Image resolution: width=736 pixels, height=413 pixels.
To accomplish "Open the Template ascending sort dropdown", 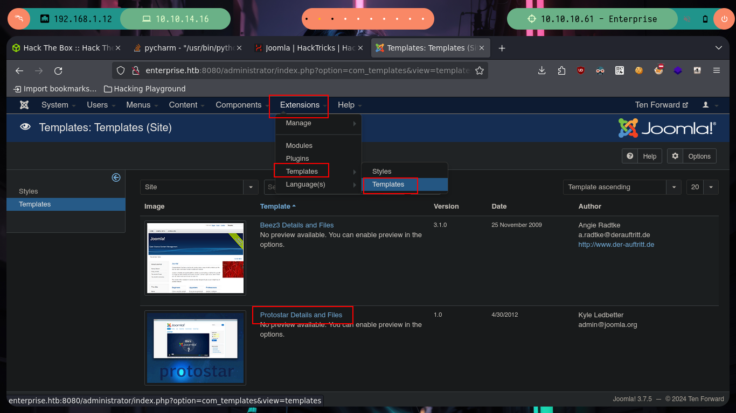I will click(622, 187).
